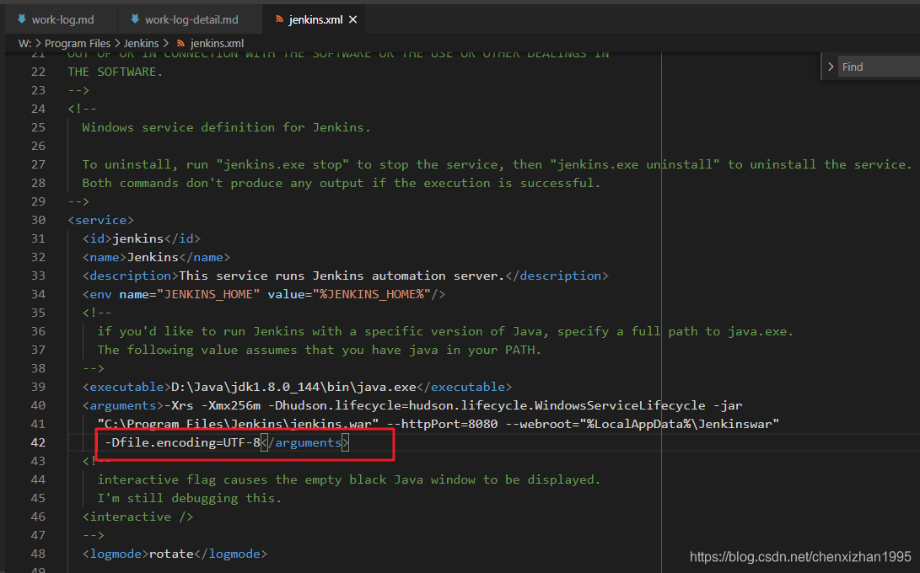Image resolution: width=920 pixels, height=573 pixels.
Task: Expand the Find widget replace toggle
Action: [831, 67]
